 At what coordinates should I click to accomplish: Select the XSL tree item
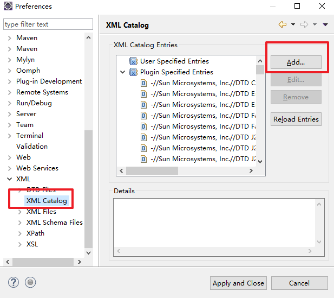pyautogui.click(x=32, y=244)
